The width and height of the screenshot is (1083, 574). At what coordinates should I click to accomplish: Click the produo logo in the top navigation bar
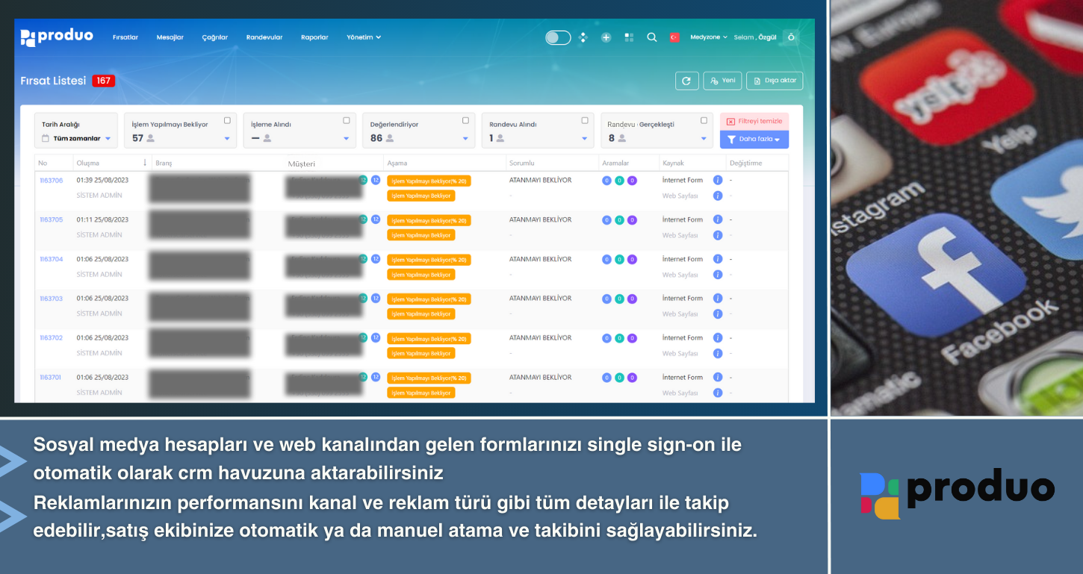coord(57,37)
